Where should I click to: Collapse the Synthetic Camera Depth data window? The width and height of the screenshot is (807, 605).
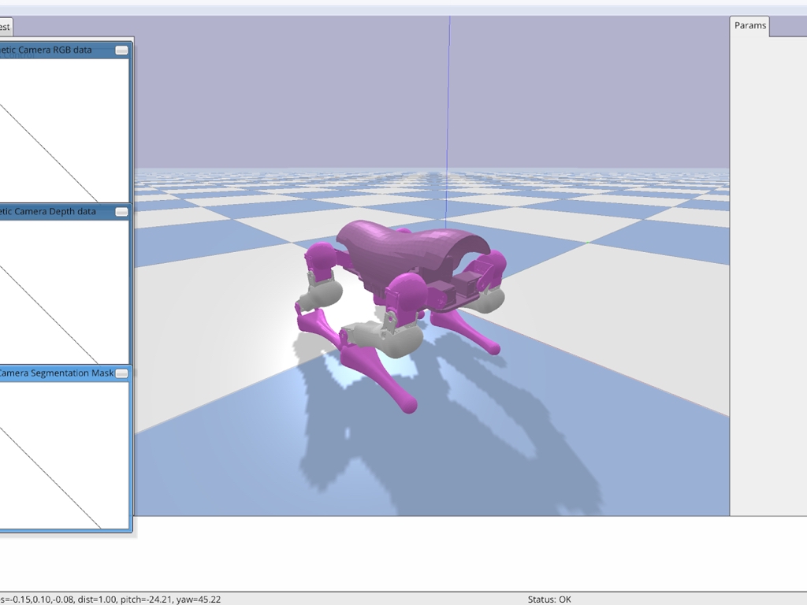pyautogui.click(x=121, y=212)
